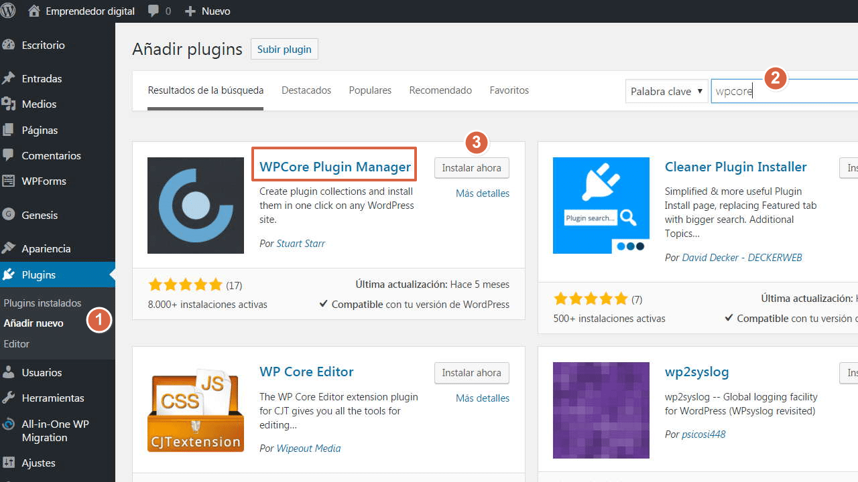Open author link Stuart Starr
Image resolution: width=858 pixels, height=482 pixels.
[x=301, y=244]
